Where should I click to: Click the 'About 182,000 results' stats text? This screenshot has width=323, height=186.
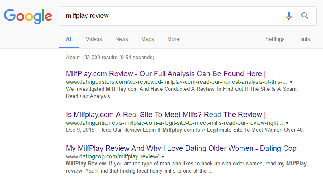tap(110, 57)
